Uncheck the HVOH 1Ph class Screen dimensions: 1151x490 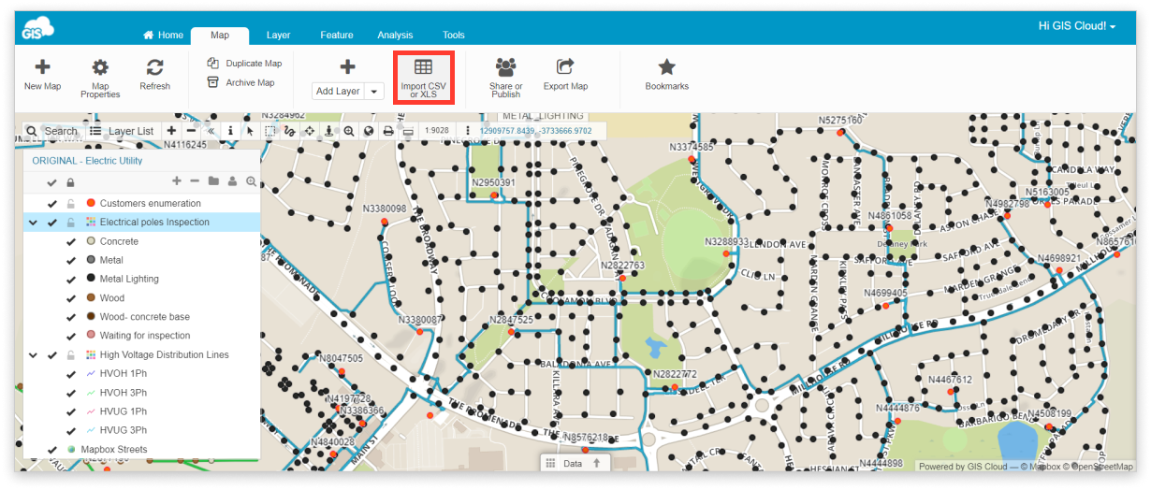(71, 374)
